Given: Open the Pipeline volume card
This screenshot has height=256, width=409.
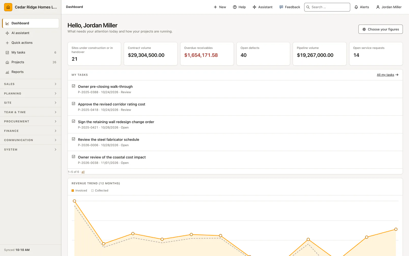Looking at the screenshot, I should 320,54.
